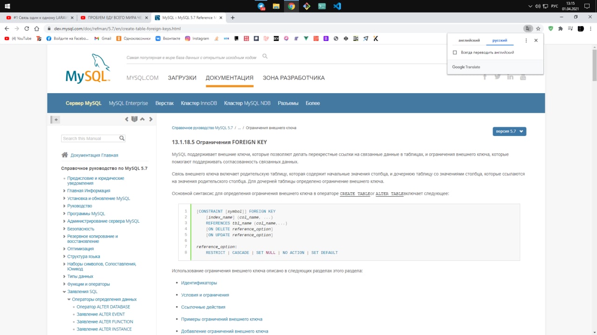
Task: Click breadcrumb Справочное руководство MySQL 5.7
Action: (202, 128)
